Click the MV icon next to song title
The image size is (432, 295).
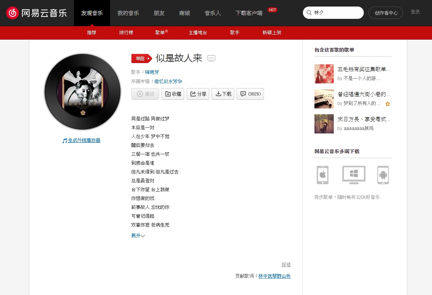tap(211, 58)
